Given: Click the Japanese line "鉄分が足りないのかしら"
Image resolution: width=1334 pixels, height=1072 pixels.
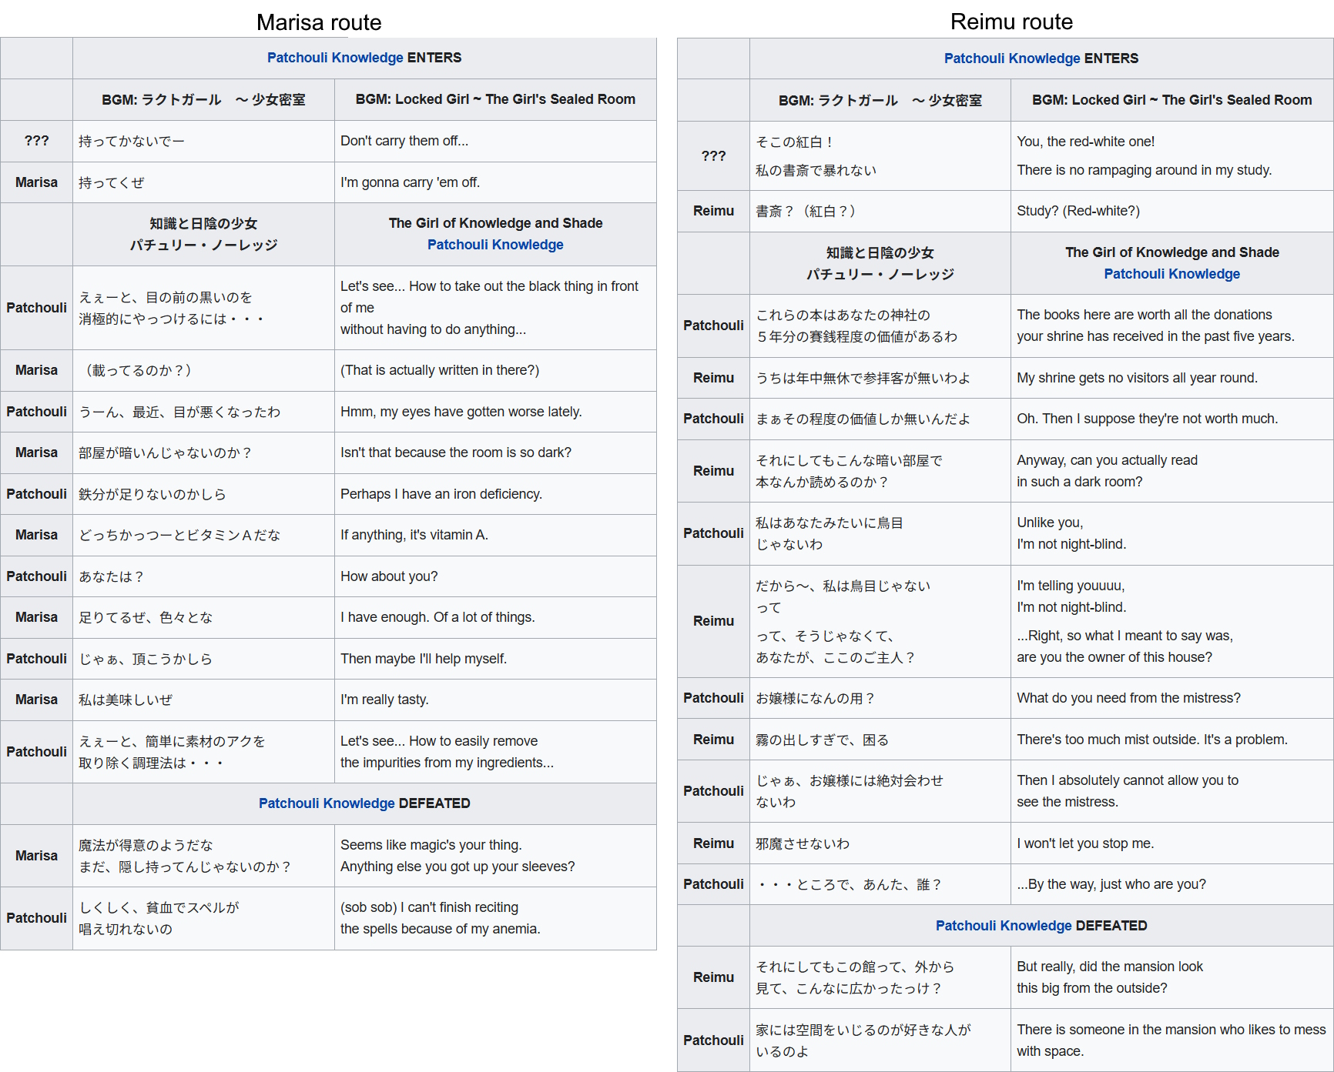Looking at the screenshot, I should tap(153, 495).
